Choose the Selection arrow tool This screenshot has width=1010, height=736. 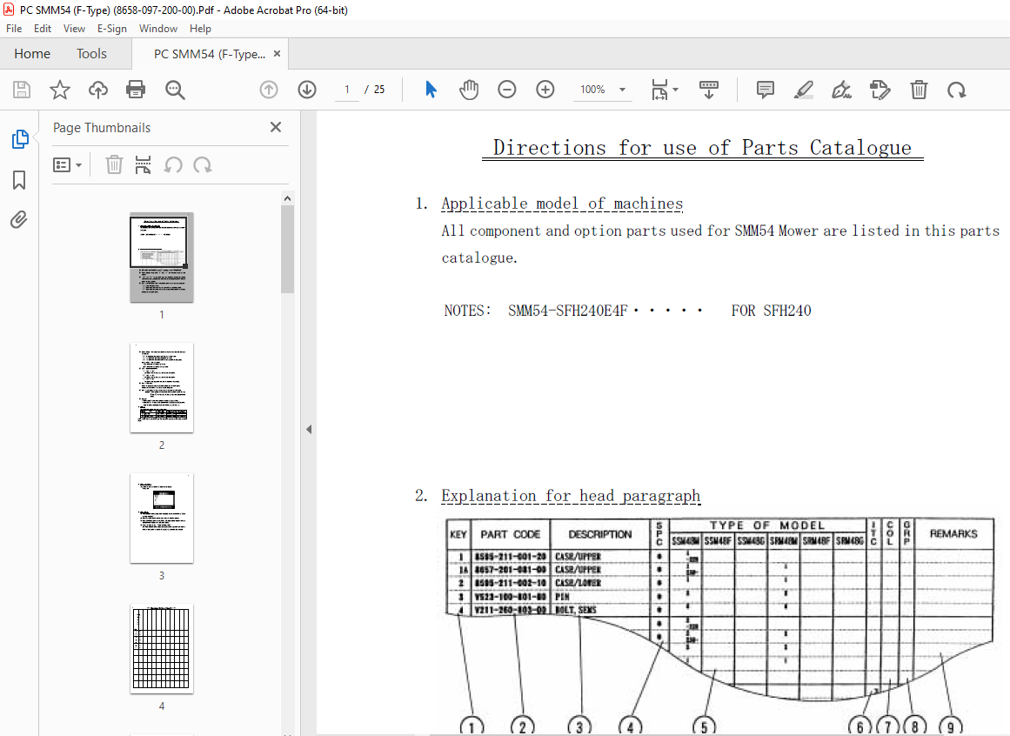pos(431,90)
